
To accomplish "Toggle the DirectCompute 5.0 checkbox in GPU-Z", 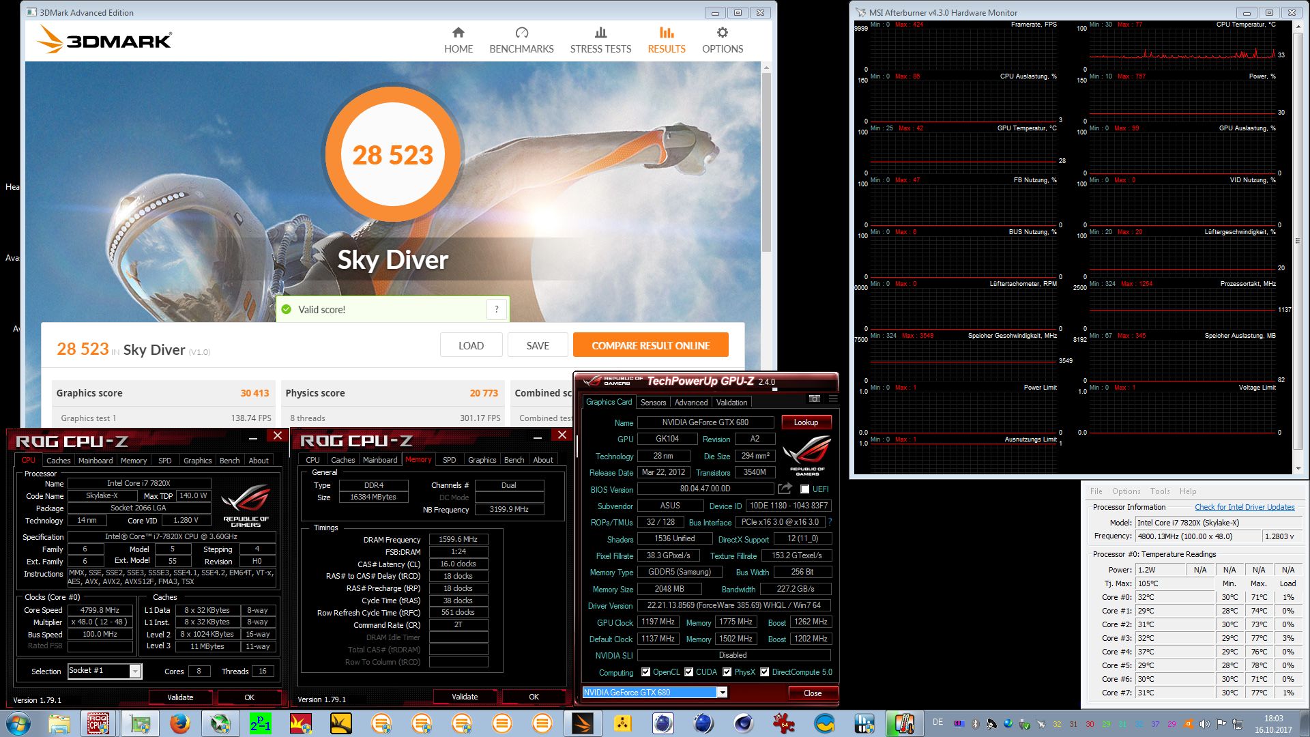I will pos(765,672).
